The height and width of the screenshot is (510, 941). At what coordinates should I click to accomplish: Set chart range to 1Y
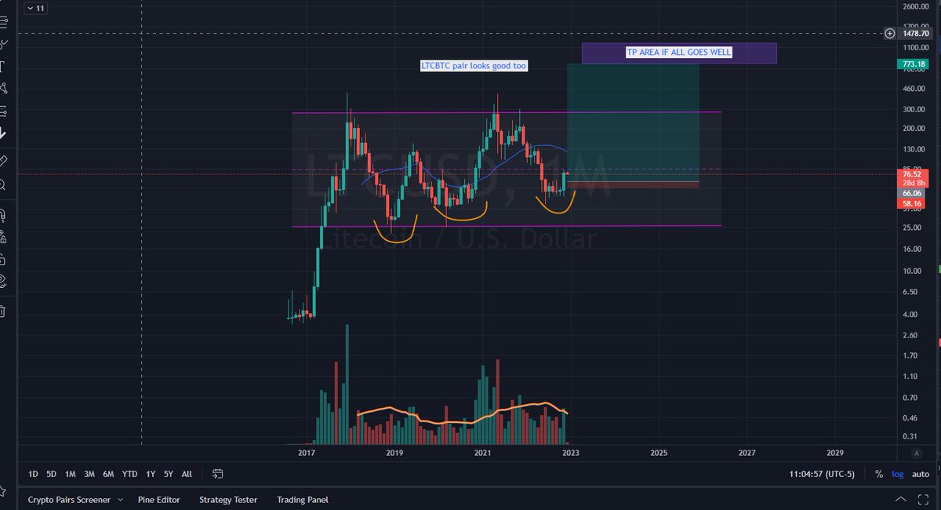[x=150, y=474]
